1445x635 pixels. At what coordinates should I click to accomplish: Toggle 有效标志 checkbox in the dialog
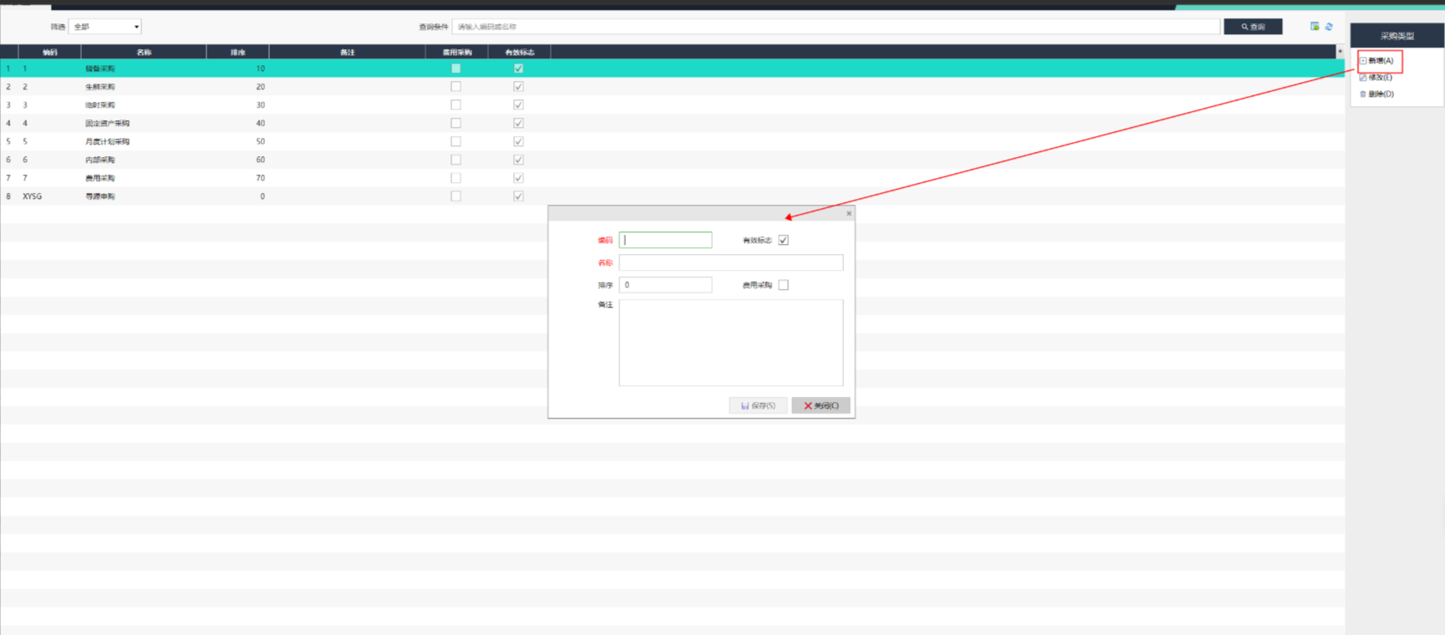[783, 241]
